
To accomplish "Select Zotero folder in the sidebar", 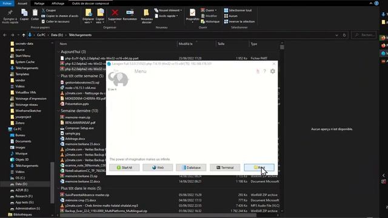I will click(20, 123).
